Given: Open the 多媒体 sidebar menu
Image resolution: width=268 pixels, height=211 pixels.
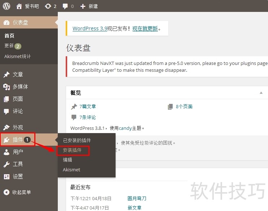Looking at the screenshot, I should 29,87.
